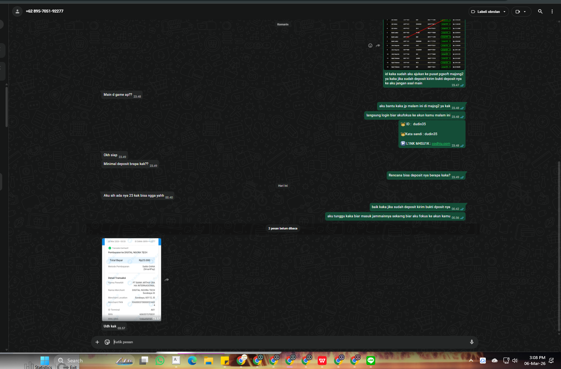
Task: Forward the table image message
Action: click(378, 46)
